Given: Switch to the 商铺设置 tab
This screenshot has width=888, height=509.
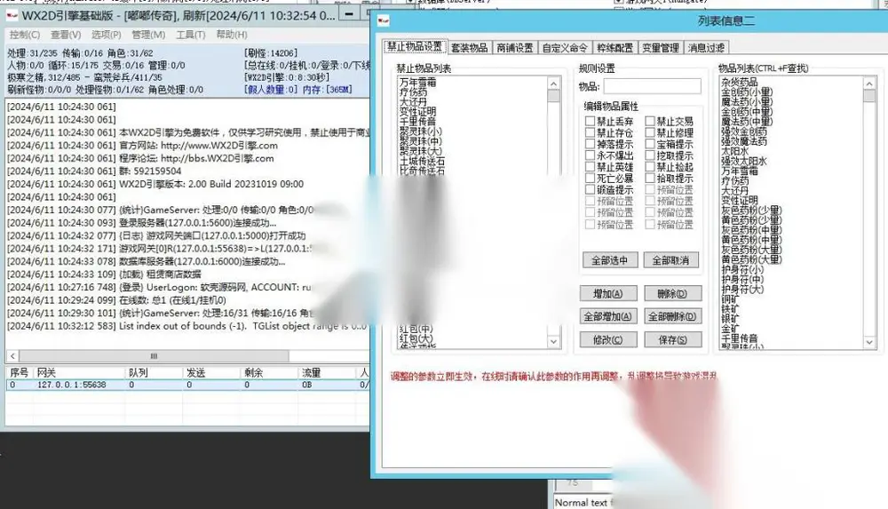Looking at the screenshot, I should 515,48.
